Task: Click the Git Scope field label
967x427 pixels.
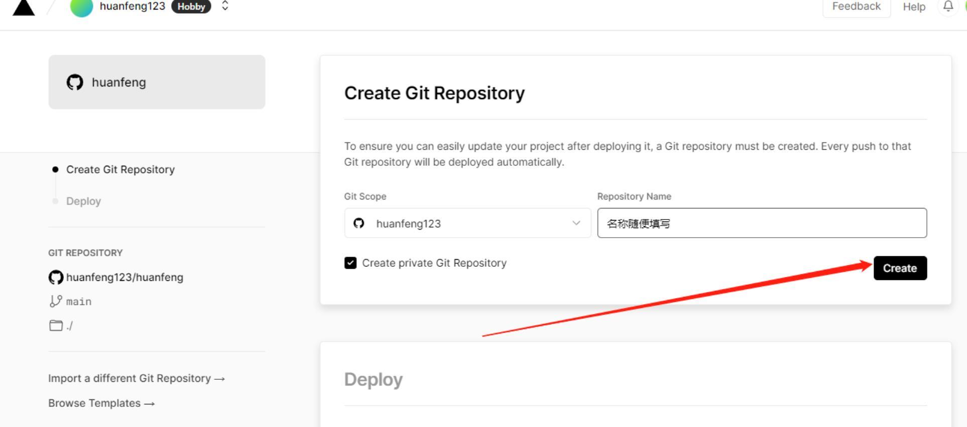Action: 365,196
